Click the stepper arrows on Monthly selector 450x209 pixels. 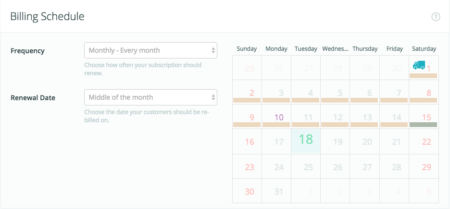(x=213, y=50)
